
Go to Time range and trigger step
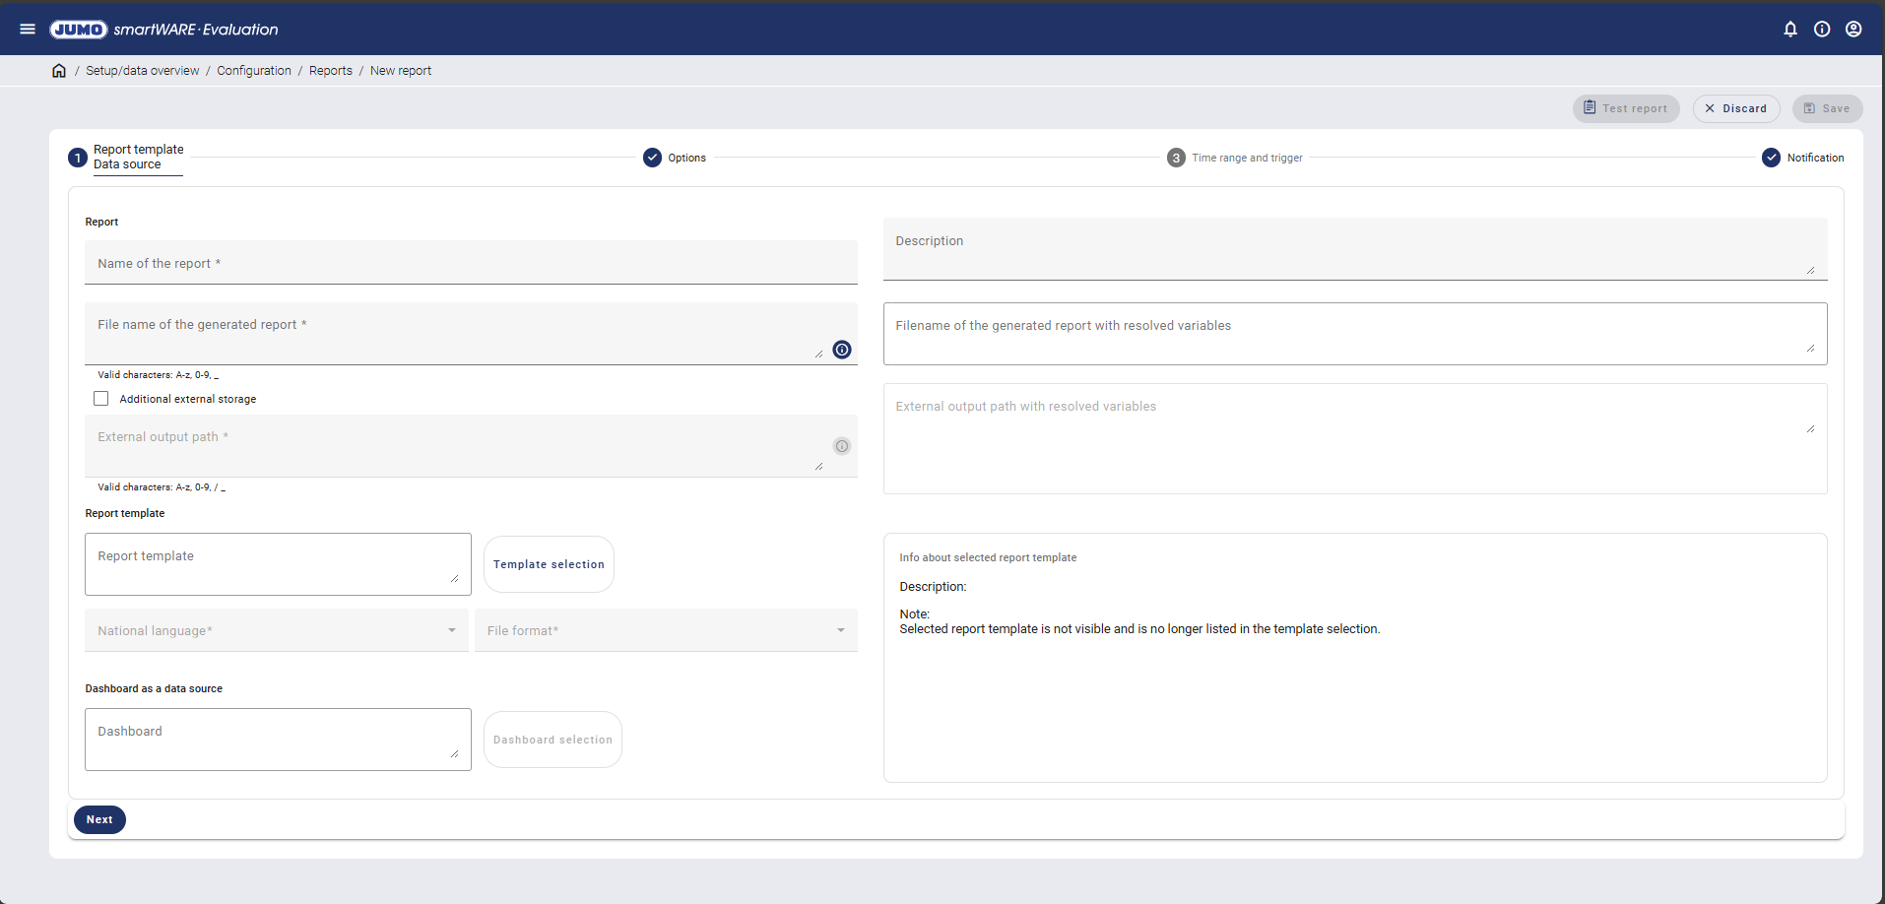click(x=1235, y=158)
